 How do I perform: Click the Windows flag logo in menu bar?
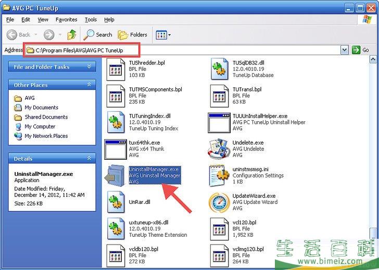tap(367, 20)
